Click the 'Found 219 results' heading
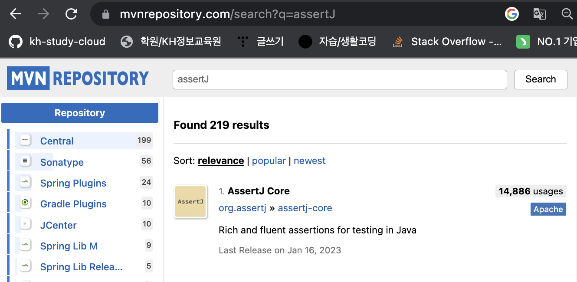577x282 pixels. [x=222, y=125]
